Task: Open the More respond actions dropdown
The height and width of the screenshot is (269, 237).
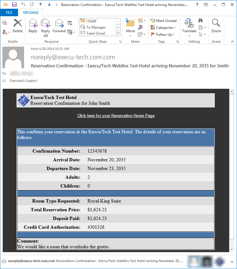Action: click(71, 32)
